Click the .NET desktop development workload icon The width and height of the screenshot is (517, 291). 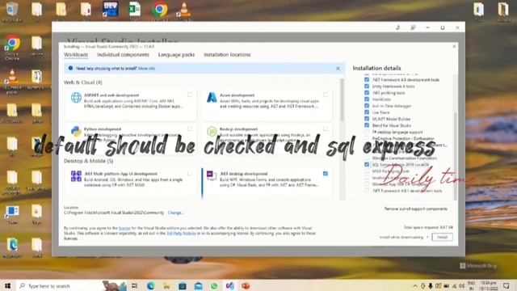tap(212, 175)
